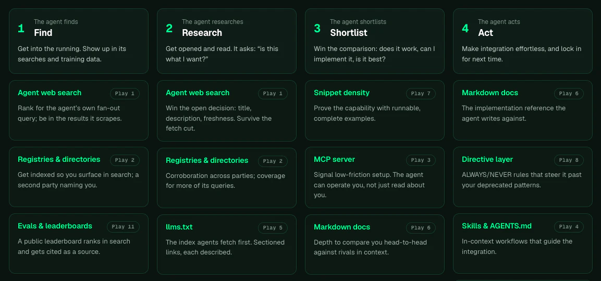Viewport: 601px width, 281px height.
Task: Click "Win the open decision" description text
Action: click(218, 118)
